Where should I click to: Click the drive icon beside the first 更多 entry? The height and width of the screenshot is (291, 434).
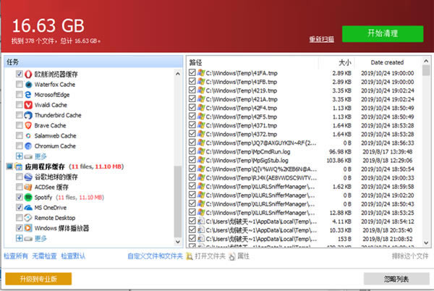pyautogui.click(x=28, y=156)
